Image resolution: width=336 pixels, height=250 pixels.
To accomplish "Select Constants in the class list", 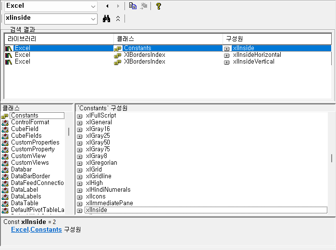I will pos(25,115).
